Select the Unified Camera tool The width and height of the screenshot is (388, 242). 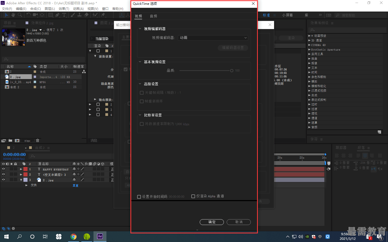[35, 15]
